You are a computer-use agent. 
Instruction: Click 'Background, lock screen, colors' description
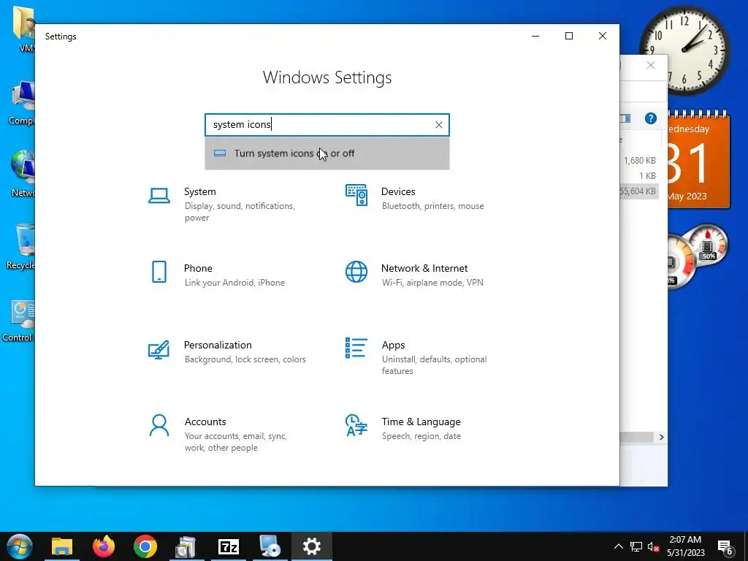(245, 359)
